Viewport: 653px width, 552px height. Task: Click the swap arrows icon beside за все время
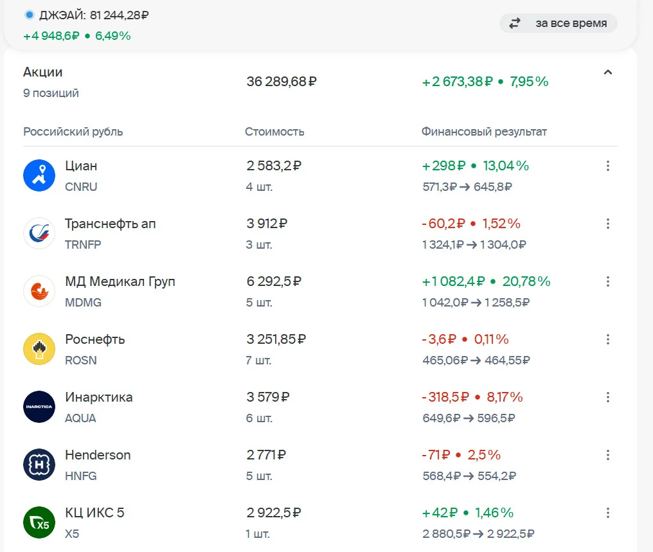pos(515,23)
